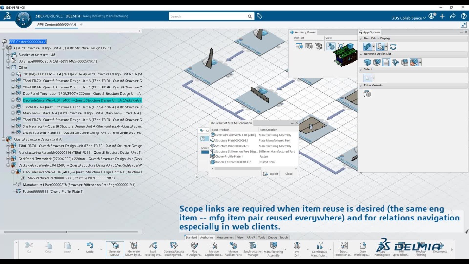
Task: Toggle last highlighted option in Generate Option List
Action: coord(414,62)
